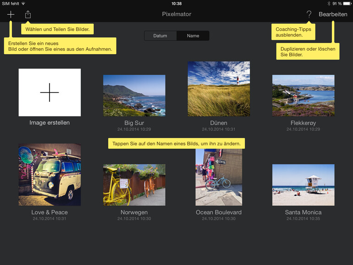
Task: Tap the 'Image erstellen' label
Action: point(50,123)
